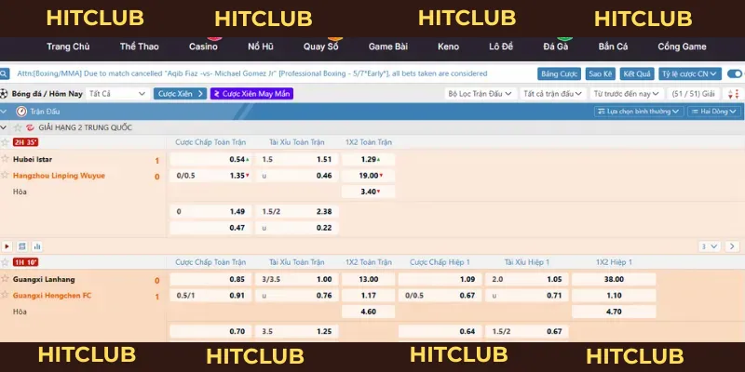Select draw odds 3.40
This screenshot has width=745, height=372.
coord(368,192)
